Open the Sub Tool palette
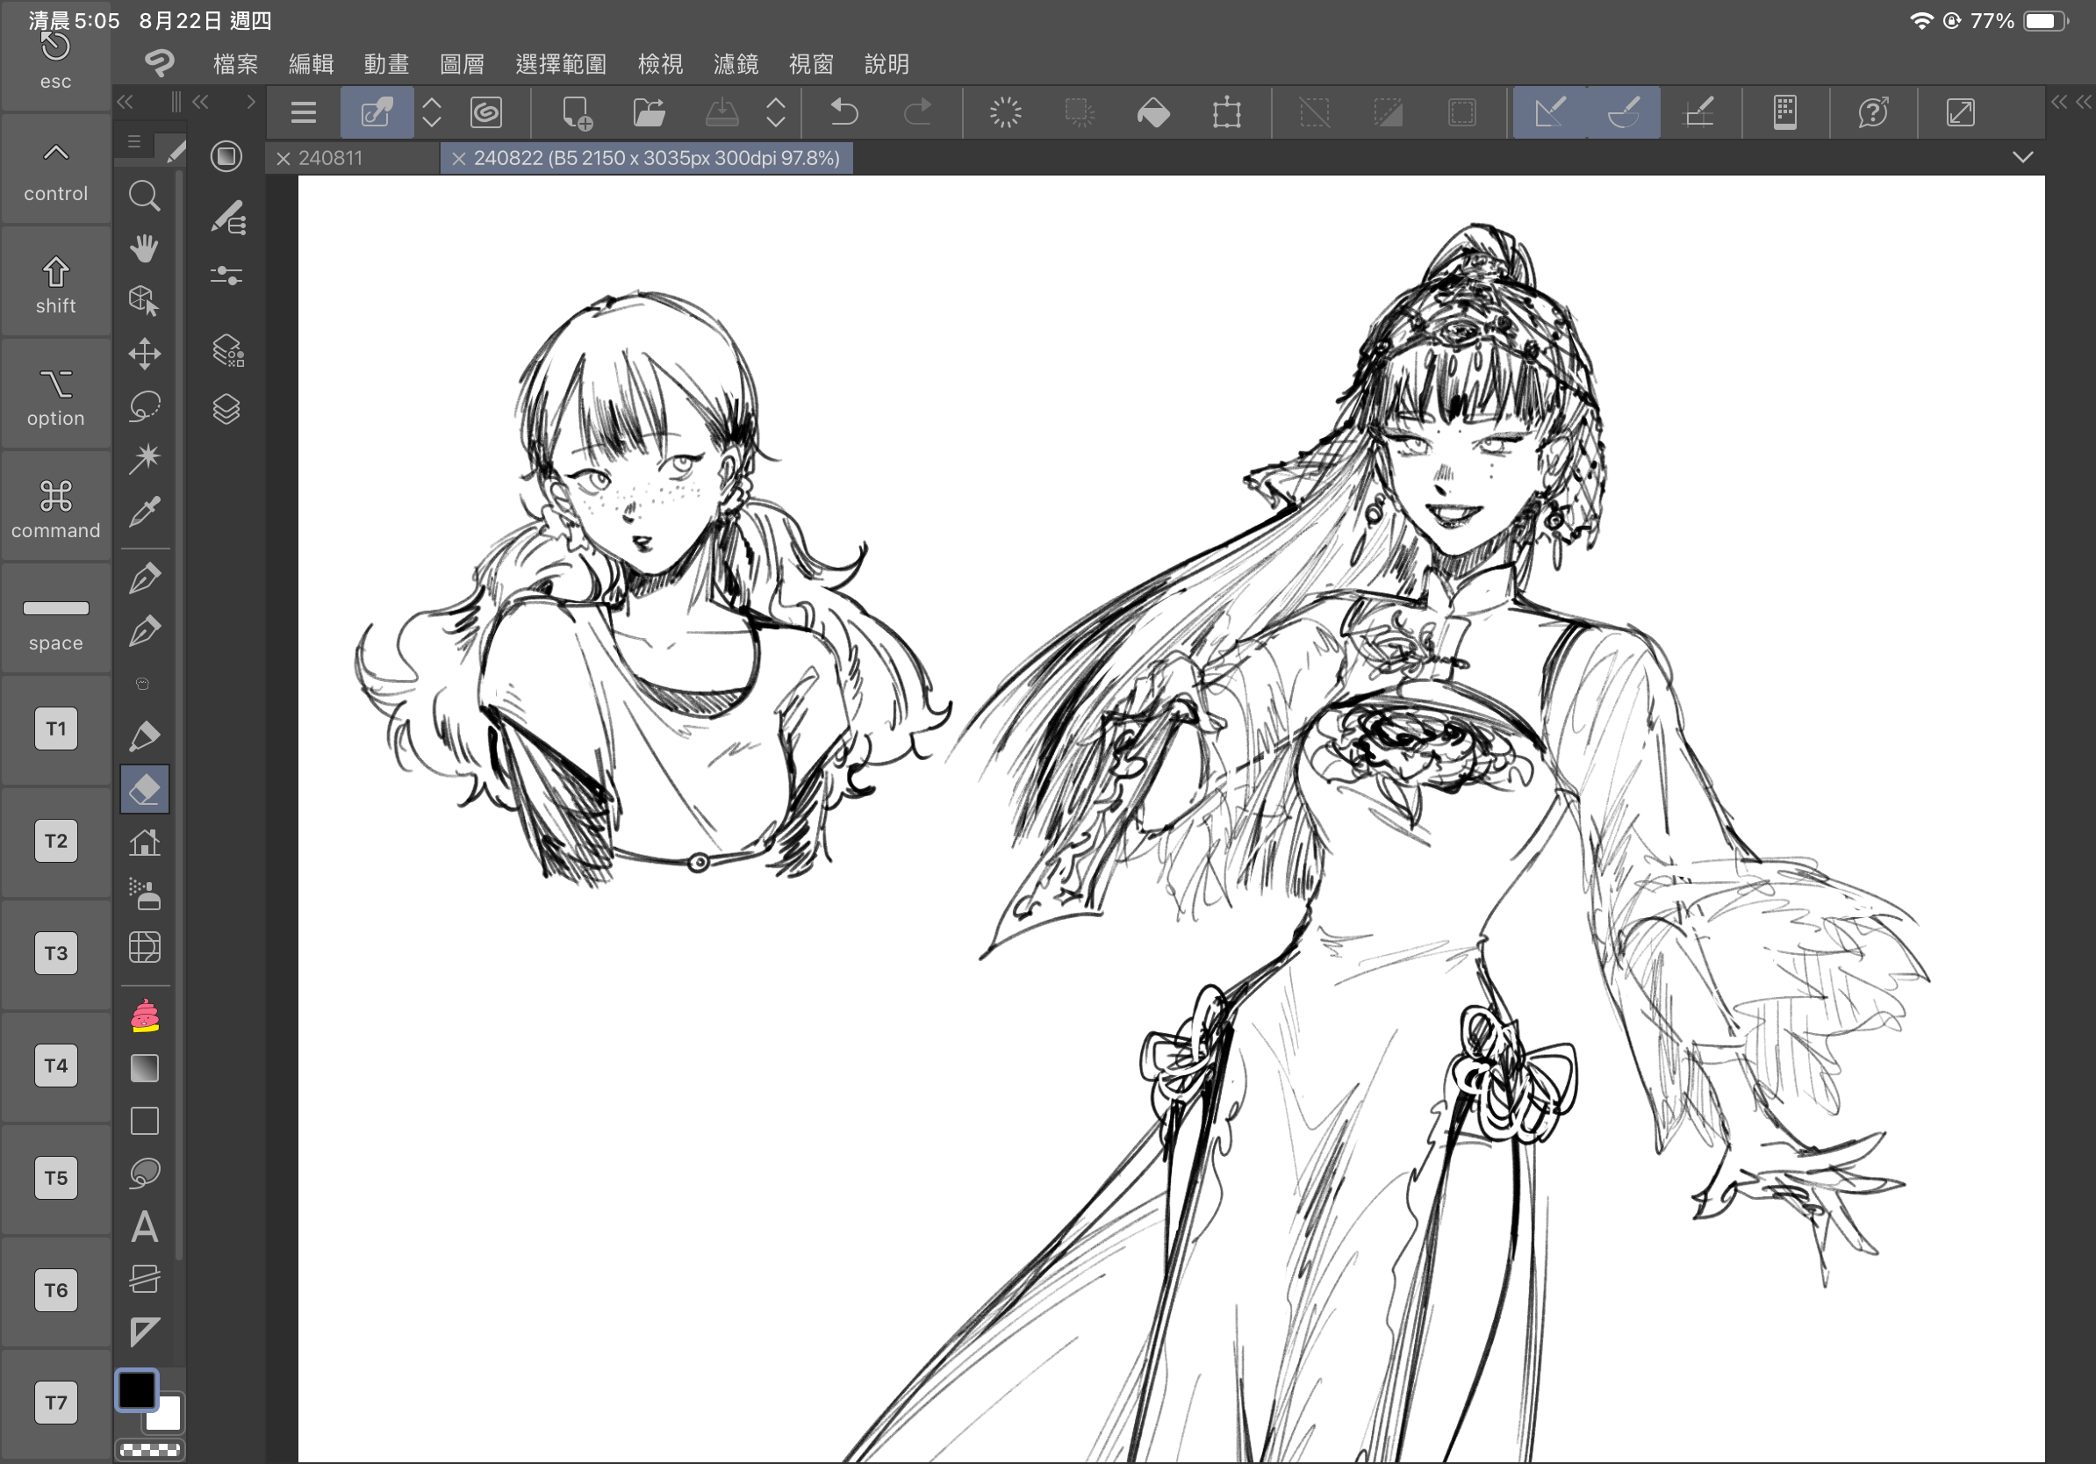2096x1464 pixels. coord(227,219)
